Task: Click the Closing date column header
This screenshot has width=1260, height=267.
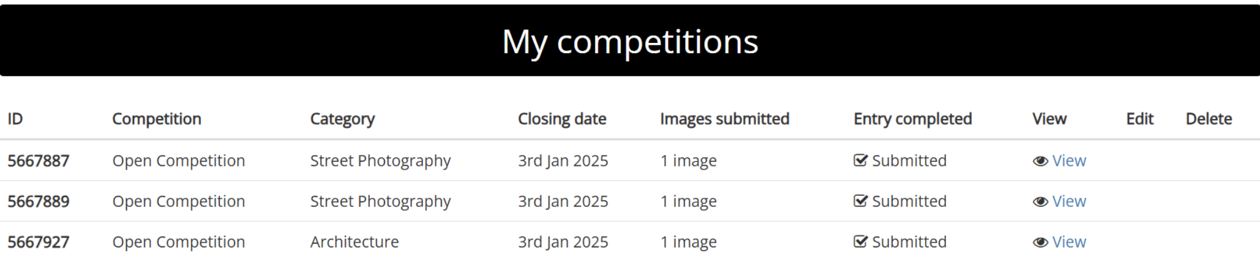Action: 562,119
